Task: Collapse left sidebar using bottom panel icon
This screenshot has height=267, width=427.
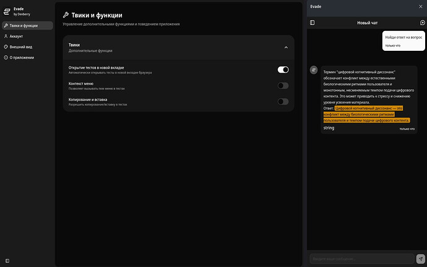Action: click(7, 260)
